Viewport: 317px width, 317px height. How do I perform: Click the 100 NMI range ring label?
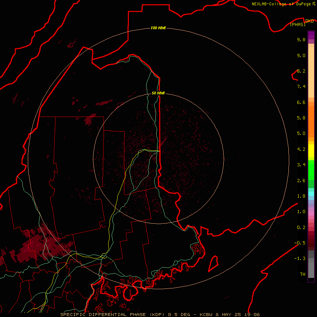click(158, 28)
